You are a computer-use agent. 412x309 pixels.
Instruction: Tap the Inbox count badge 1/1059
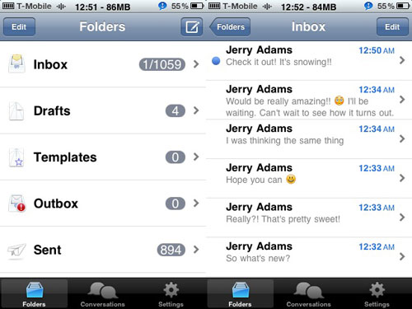point(162,64)
